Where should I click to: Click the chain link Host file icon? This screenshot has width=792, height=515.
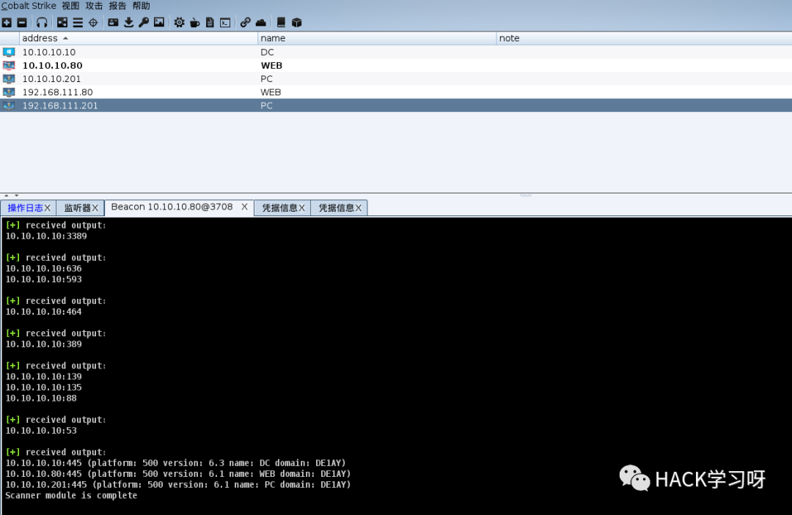[246, 22]
